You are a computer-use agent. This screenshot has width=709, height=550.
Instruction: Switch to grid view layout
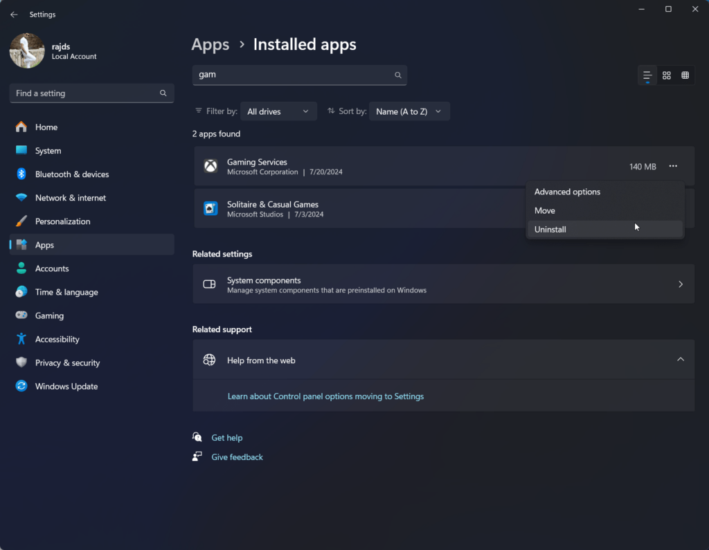667,75
